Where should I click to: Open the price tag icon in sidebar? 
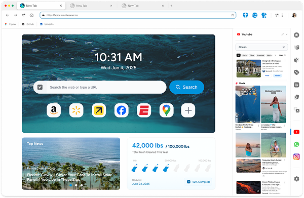pos(296,72)
